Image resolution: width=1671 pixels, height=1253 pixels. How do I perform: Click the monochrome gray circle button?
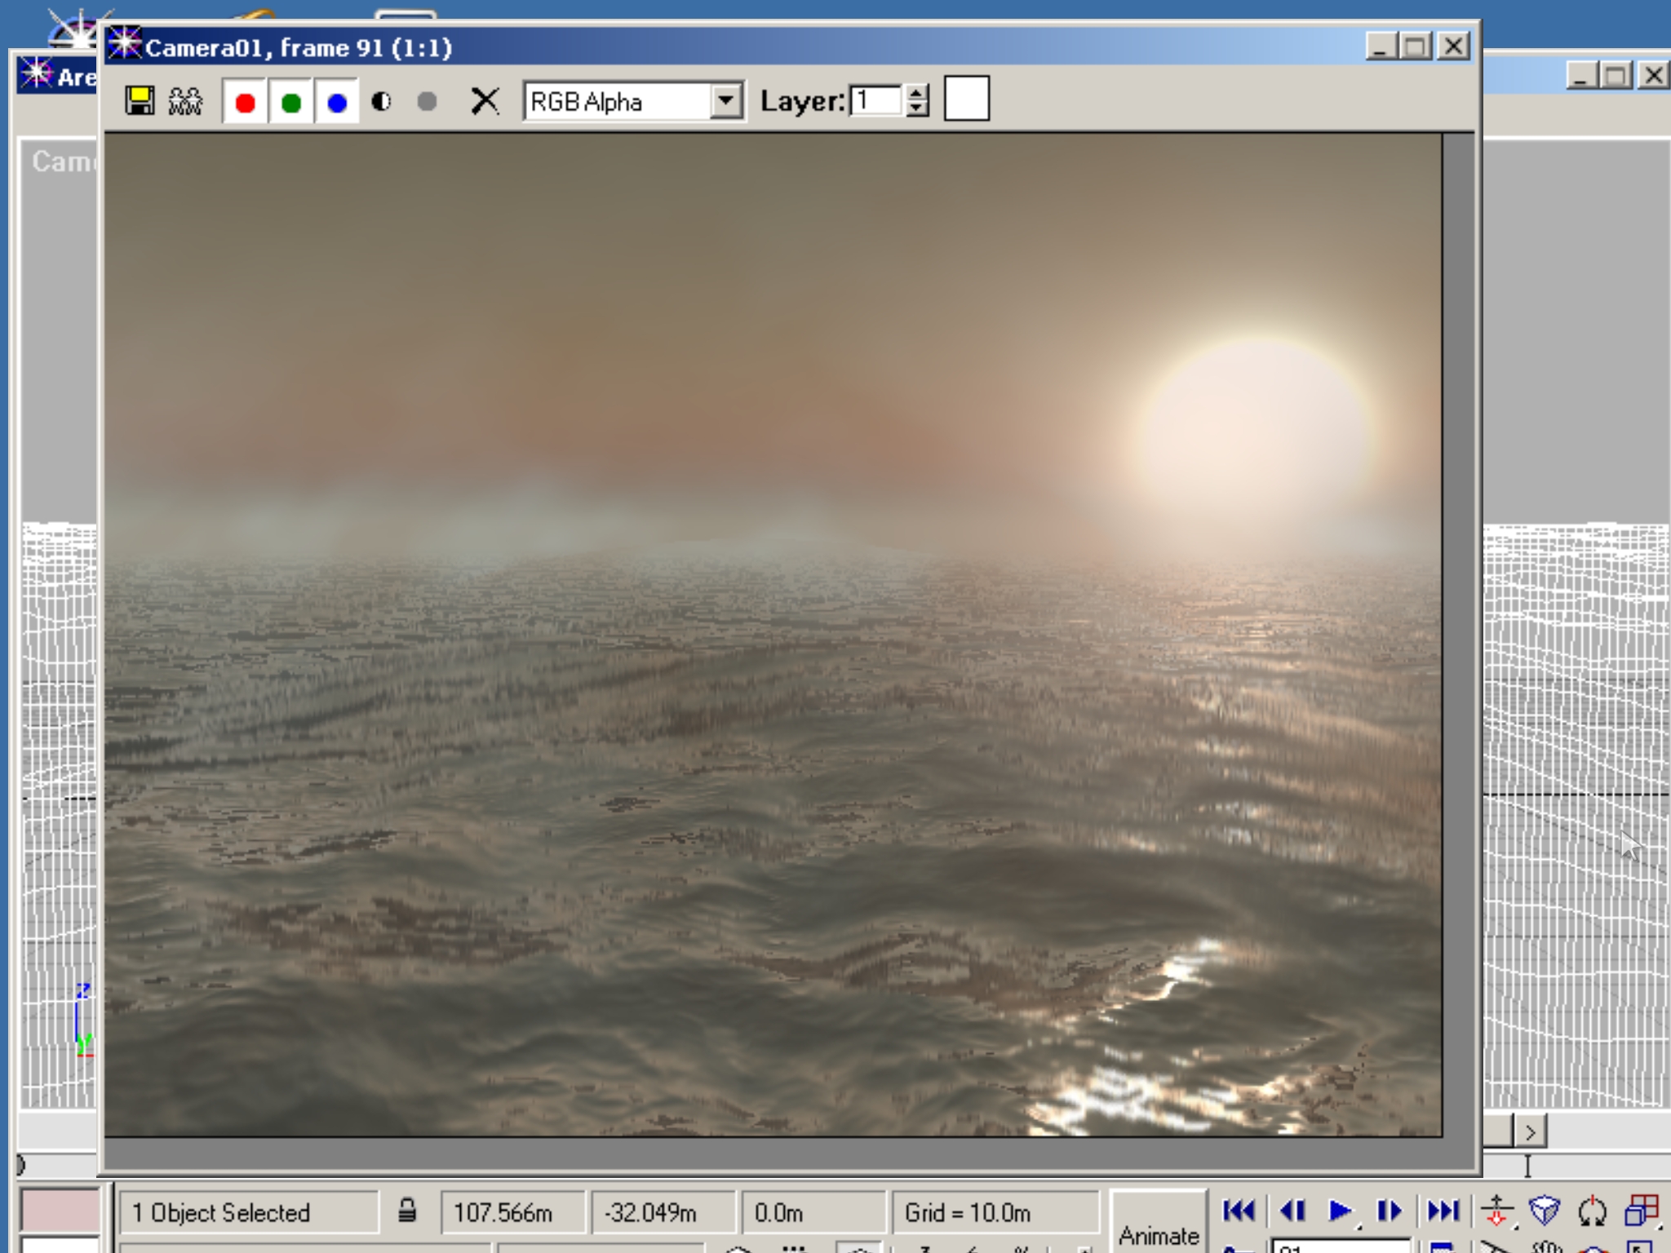click(x=427, y=102)
